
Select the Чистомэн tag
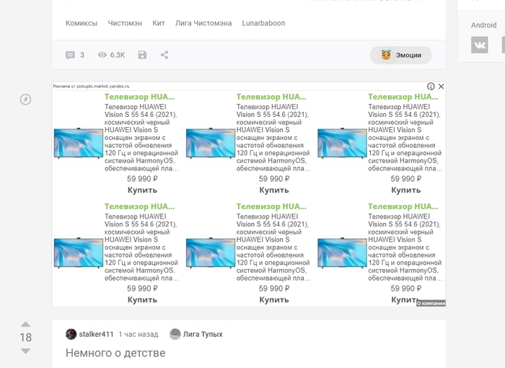click(125, 23)
